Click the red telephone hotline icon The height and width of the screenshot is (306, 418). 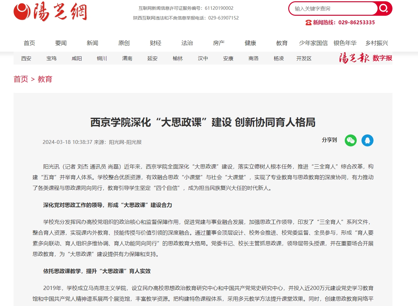point(308,22)
